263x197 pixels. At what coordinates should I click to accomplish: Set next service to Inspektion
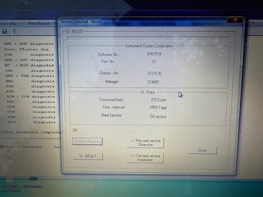(x=145, y=158)
